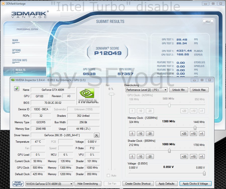Click GPU TEST 1 result 29.48
The image size is (226, 189).
point(182,39)
